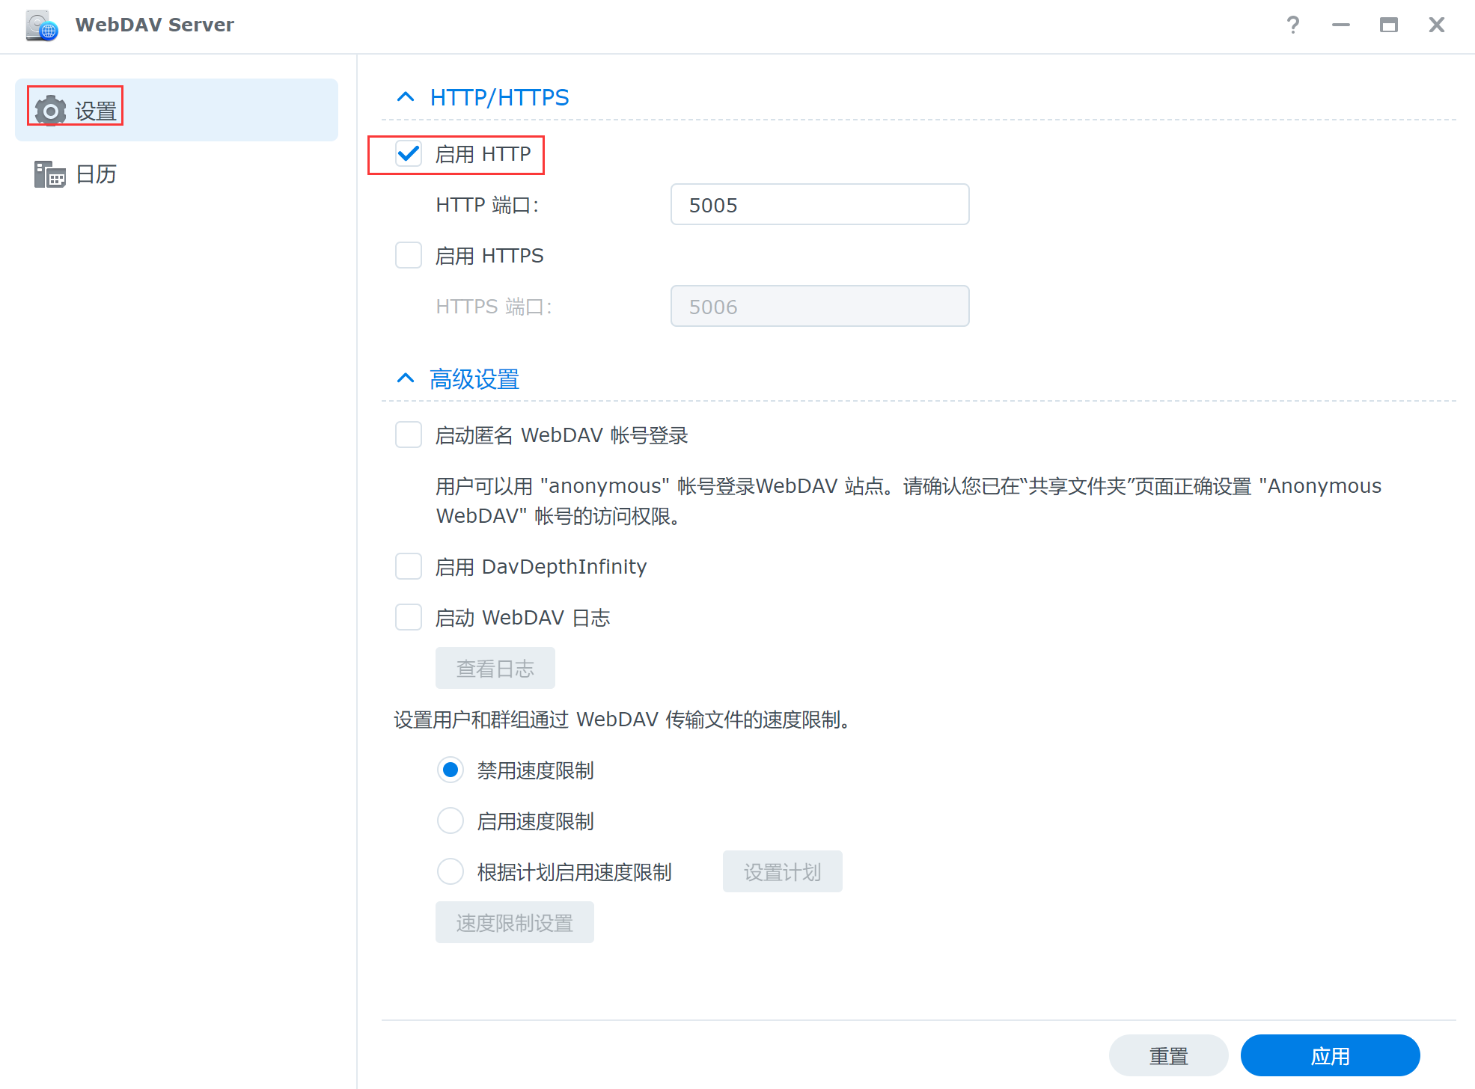Screen dimensions: 1475x1089
Task: Collapse the HTTP/HTTPS section chevron
Action: 406,97
